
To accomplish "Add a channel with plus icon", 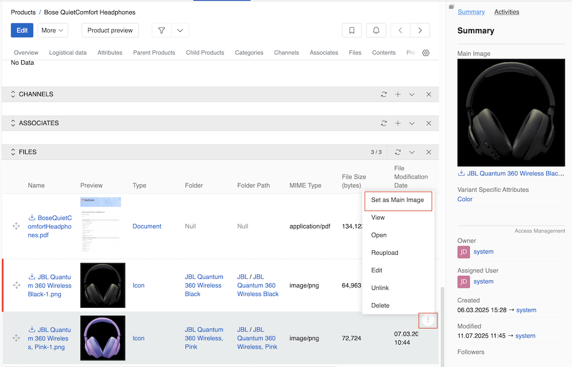I will [x=398, y=94].
